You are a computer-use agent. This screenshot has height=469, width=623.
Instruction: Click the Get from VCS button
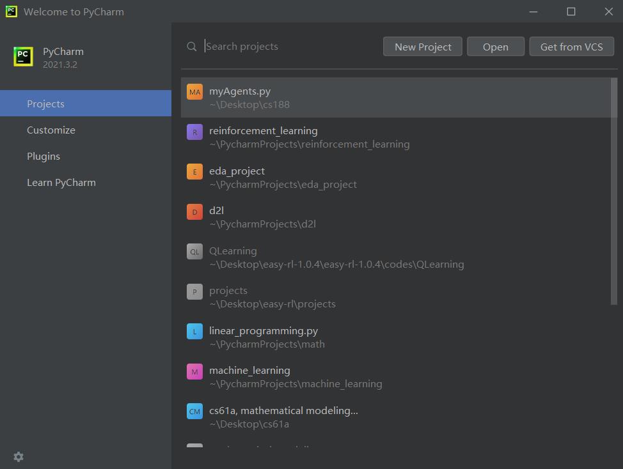click(x=571, y=47)
